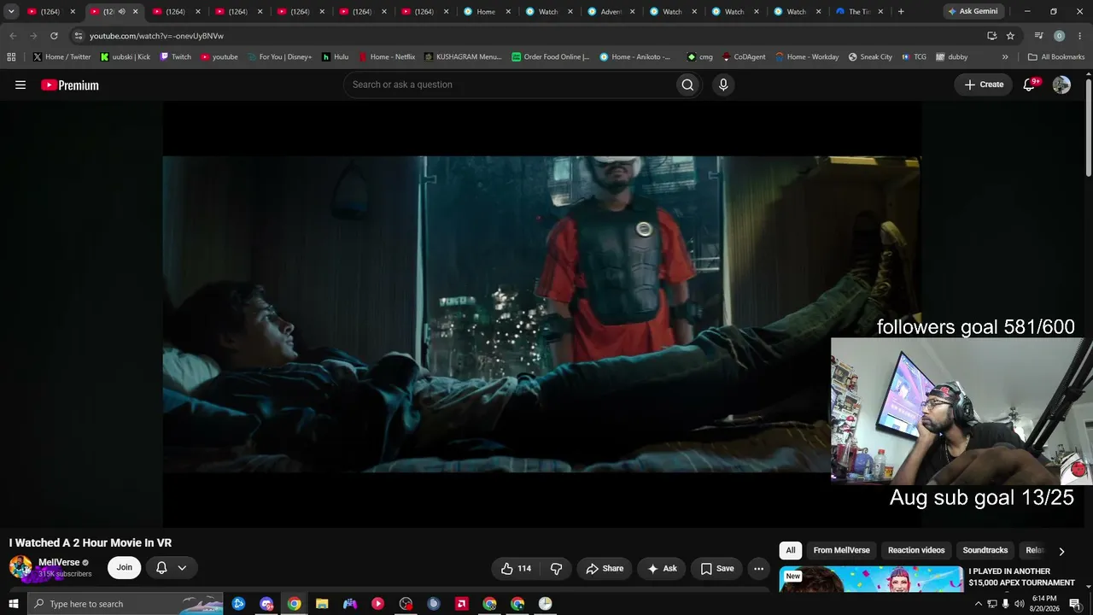Viewport: 1093px width, 615px height.
Task: Click the Chrome address bar URL
Action: (156, 36)
